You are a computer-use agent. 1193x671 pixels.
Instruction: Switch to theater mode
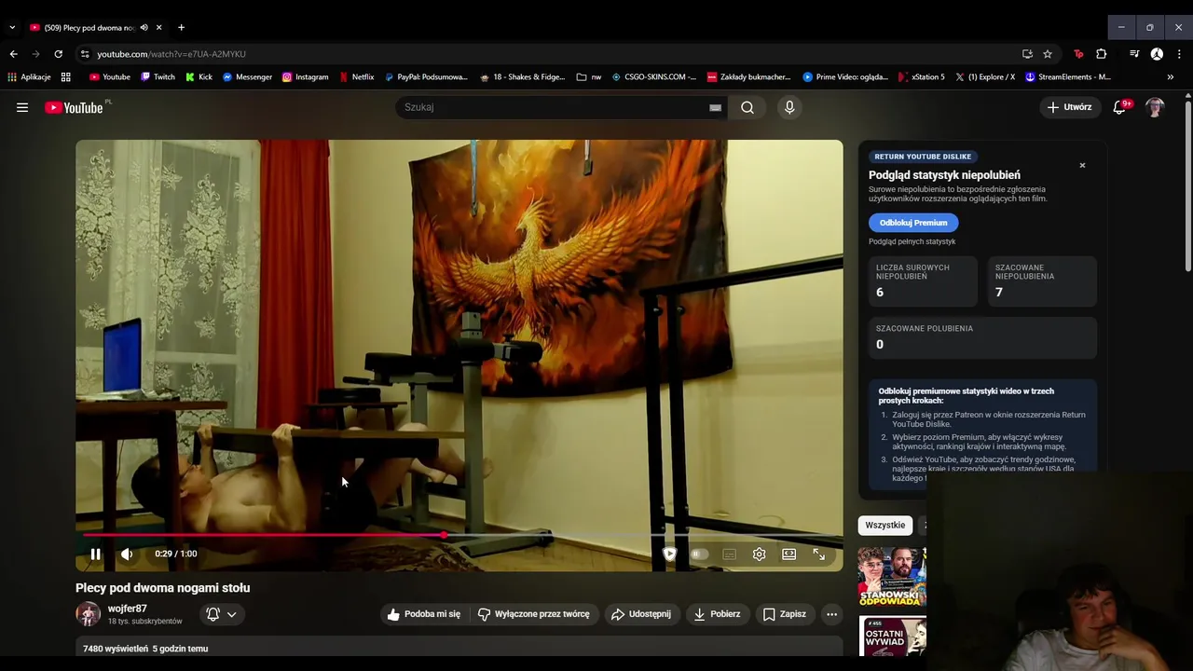pos(789,554)
